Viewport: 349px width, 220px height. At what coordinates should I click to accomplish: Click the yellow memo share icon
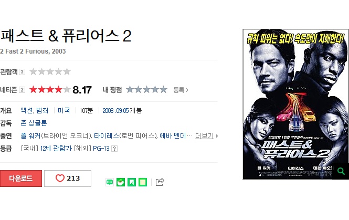pyautogui.click(x=143, y=182)
